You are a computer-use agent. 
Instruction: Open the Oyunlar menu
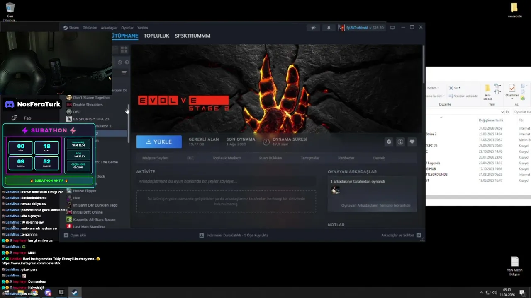click(127, 28)
